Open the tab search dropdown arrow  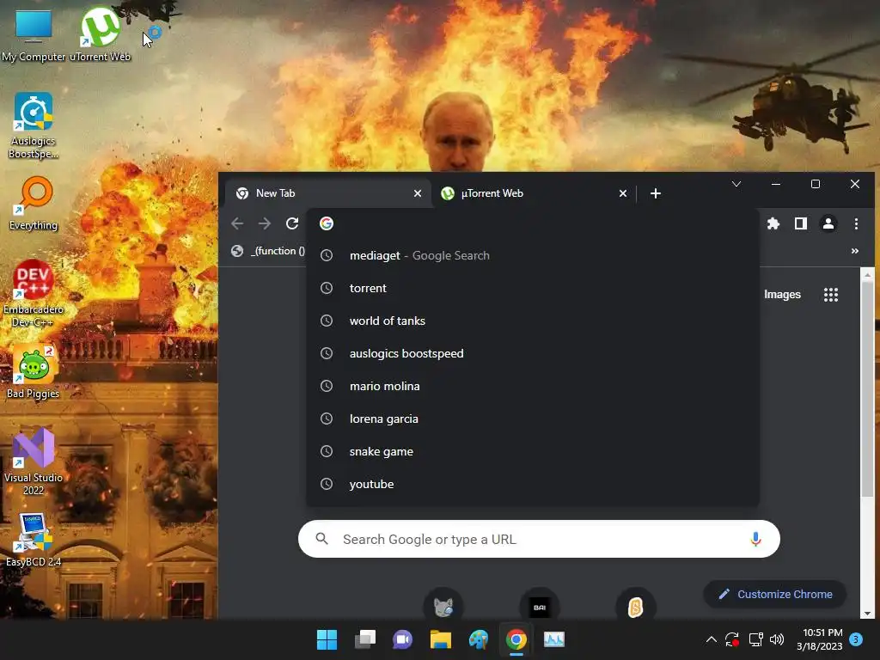click(x=736, y=184)
